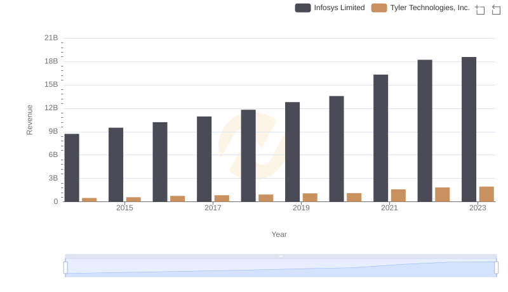
Task: Click the 2017 x-axis label
Action: pyautogui.click(x=213, y=208)
